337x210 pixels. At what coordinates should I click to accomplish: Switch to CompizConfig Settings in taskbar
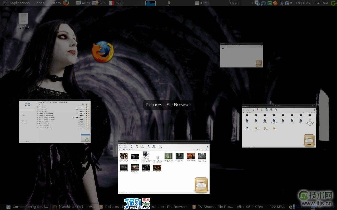[27, 207]
